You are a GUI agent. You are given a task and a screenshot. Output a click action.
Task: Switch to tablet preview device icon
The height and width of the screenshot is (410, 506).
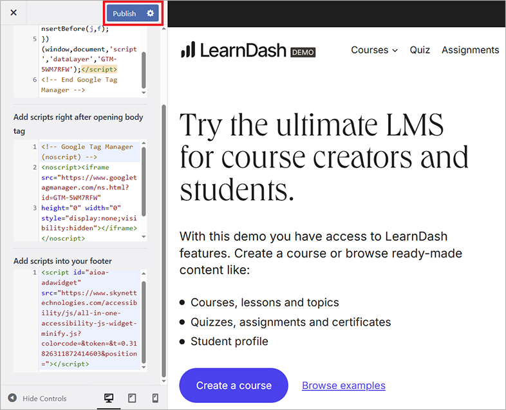pos(132,398)
